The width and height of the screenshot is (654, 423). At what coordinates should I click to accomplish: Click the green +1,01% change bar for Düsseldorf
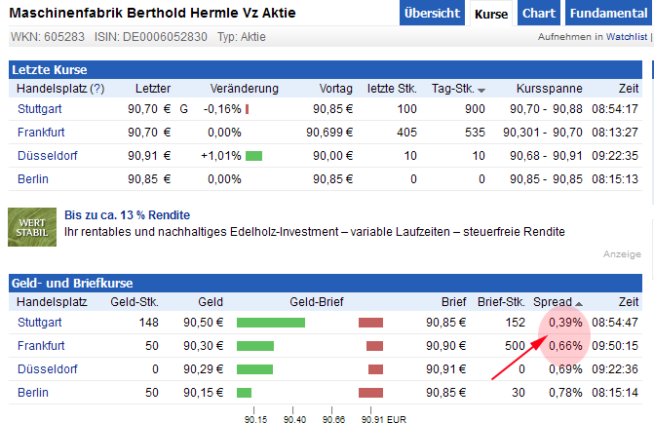tap(254, 156)
